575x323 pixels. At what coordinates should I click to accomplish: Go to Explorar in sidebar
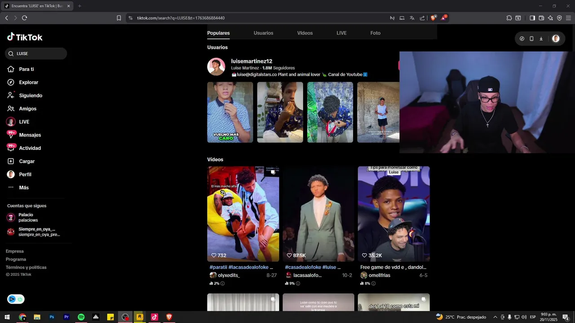(23, 83)
